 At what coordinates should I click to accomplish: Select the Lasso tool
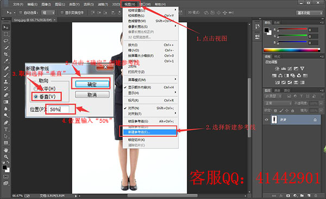click(x=6, y=41)
